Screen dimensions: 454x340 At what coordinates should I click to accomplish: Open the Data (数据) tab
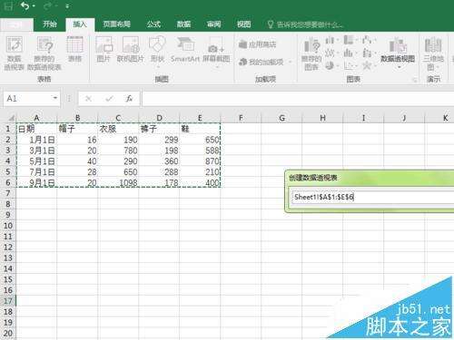tap(183, 24)
